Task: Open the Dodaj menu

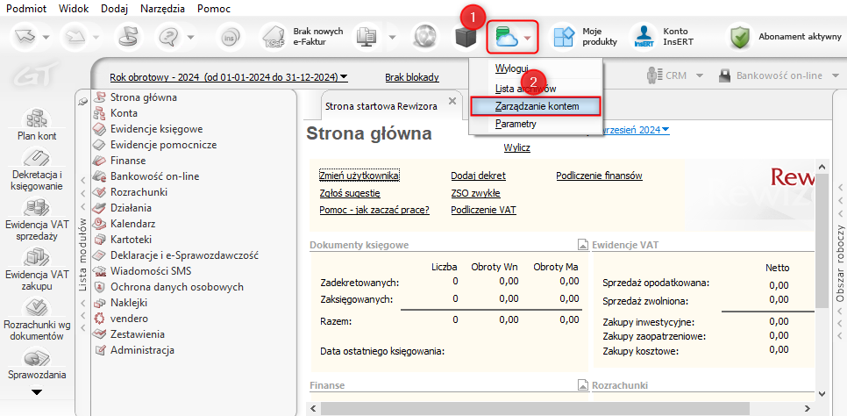Action: pos(115,9)
